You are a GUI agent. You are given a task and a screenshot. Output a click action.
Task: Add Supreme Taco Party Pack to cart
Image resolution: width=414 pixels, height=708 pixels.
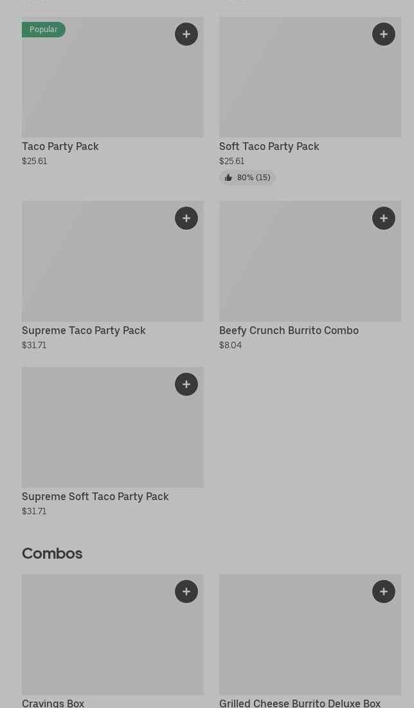click(186, 218)
